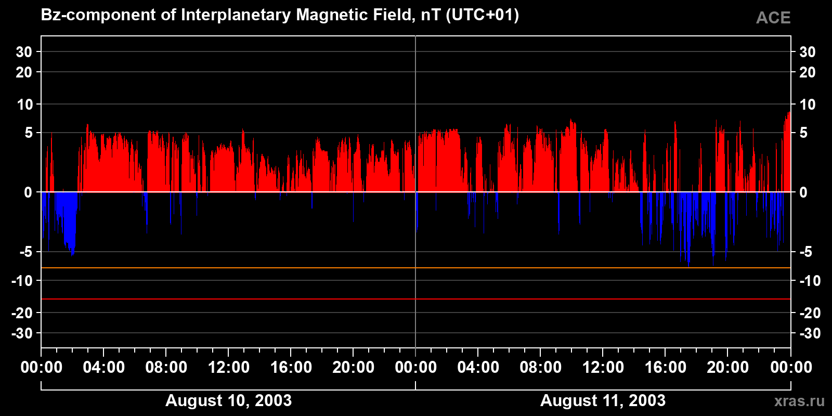This screenshot has width=832, height=416.
Task: Click the "08:00" time label for August 10
Action: click(166, 368)
